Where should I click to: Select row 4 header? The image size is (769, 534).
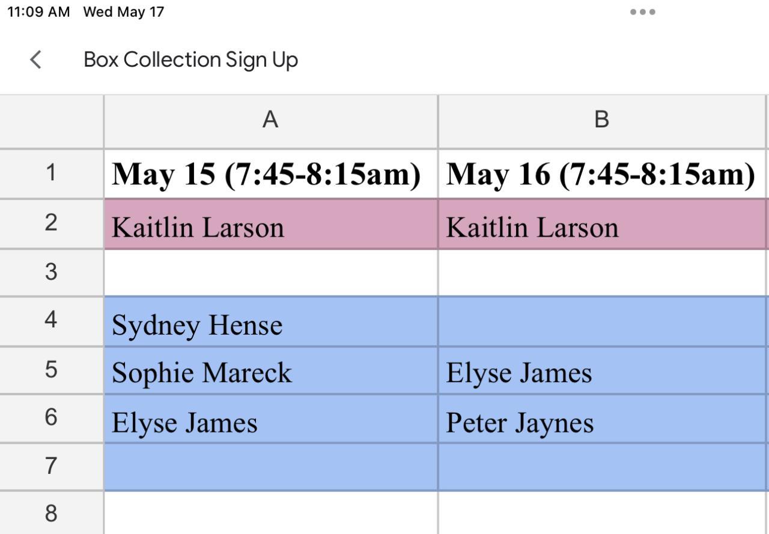pos(51,320)
